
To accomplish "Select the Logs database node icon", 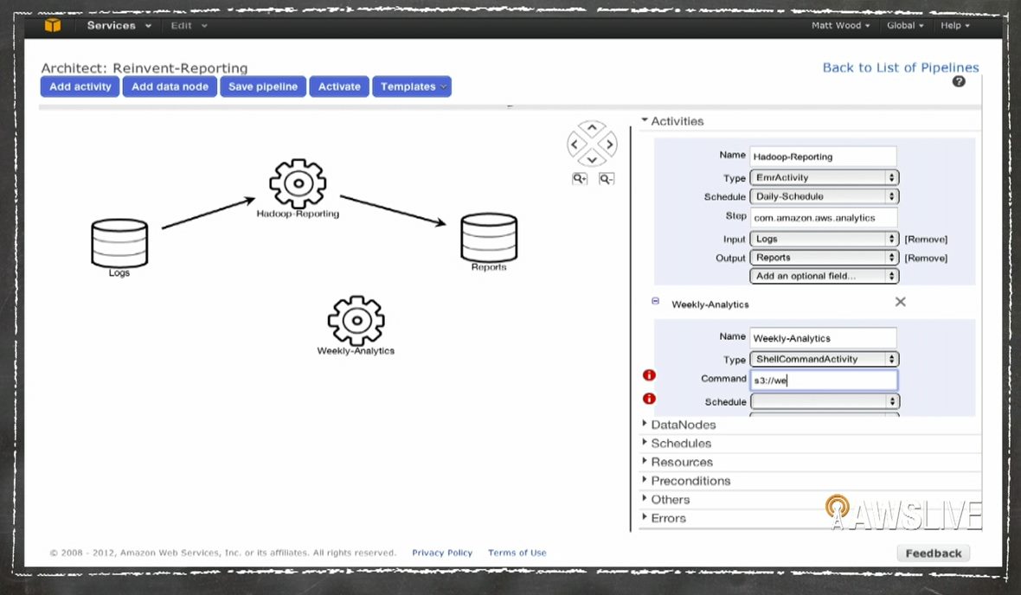I will pyautogui.click(x=119, y=242).
